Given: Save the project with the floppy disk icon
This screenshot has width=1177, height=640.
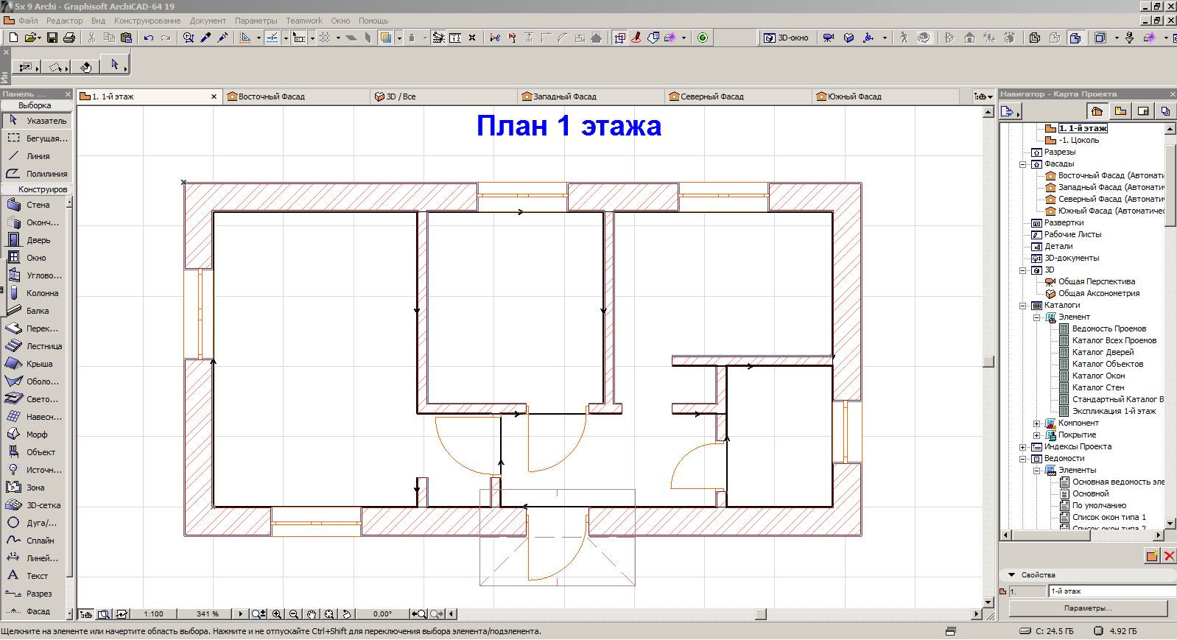Looking at the screenshot, I should pos(52,38).
